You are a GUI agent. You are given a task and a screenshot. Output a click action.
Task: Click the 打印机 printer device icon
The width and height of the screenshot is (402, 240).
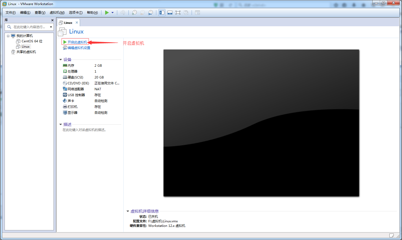[x=65, y=107]
